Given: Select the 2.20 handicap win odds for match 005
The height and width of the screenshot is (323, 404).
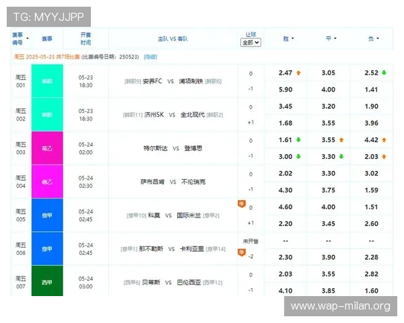Looking at the screenshot, I should pyautogui.click(x=285, y=223).
